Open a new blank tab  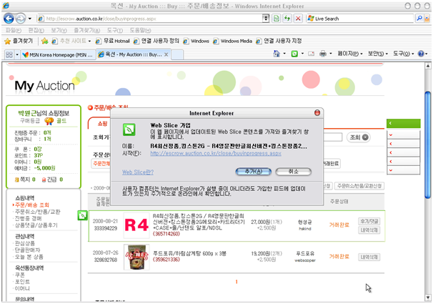pos(177,54)
